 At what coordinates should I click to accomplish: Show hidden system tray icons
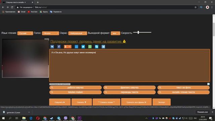146,118
